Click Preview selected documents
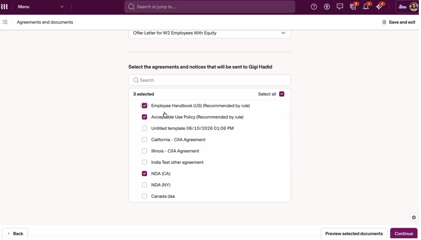 (354, 233)
